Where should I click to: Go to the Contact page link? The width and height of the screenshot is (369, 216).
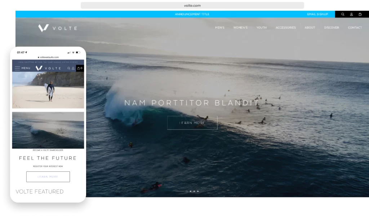click(x=355, y=28)
